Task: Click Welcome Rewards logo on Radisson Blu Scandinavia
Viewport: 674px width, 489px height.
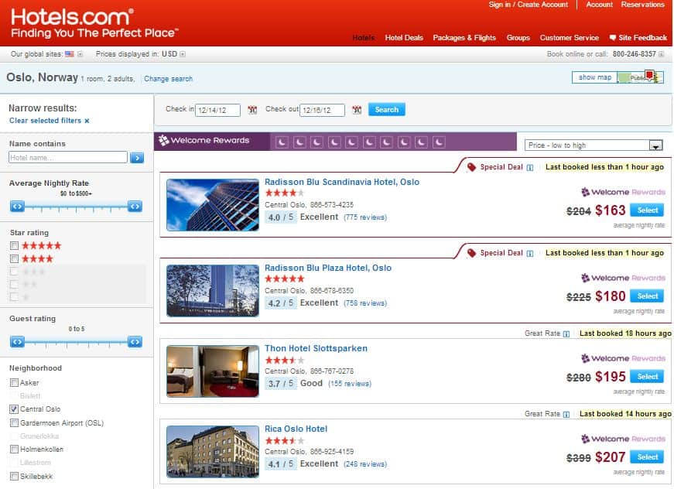Action: [623, 192]
